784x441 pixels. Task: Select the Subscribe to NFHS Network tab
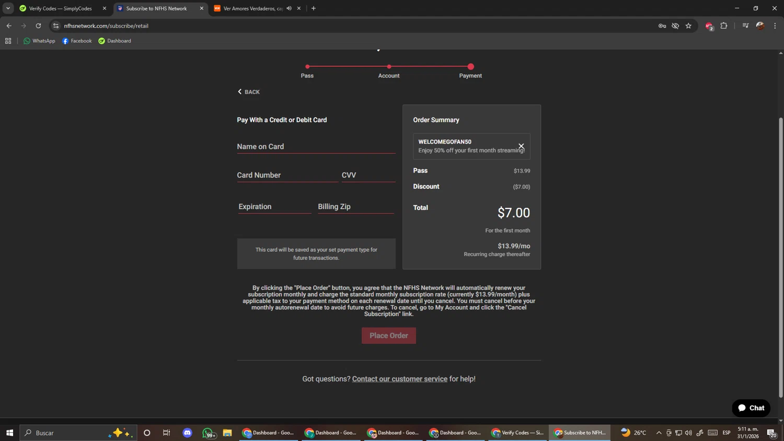click(156, 8)
